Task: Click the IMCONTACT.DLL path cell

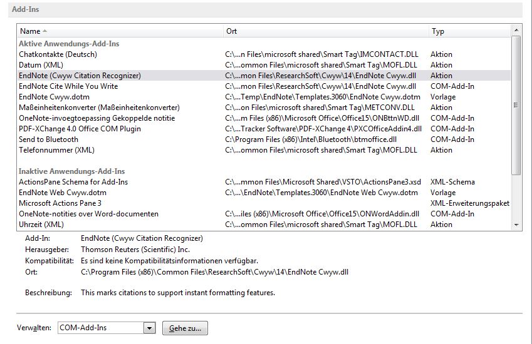Action: tap(321, 54)
